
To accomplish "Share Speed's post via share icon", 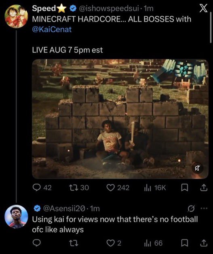I will tap(204, 188).
